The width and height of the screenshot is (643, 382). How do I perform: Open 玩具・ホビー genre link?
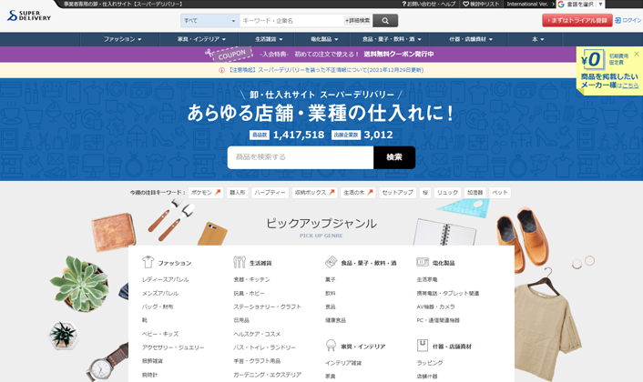pos(249,293)
